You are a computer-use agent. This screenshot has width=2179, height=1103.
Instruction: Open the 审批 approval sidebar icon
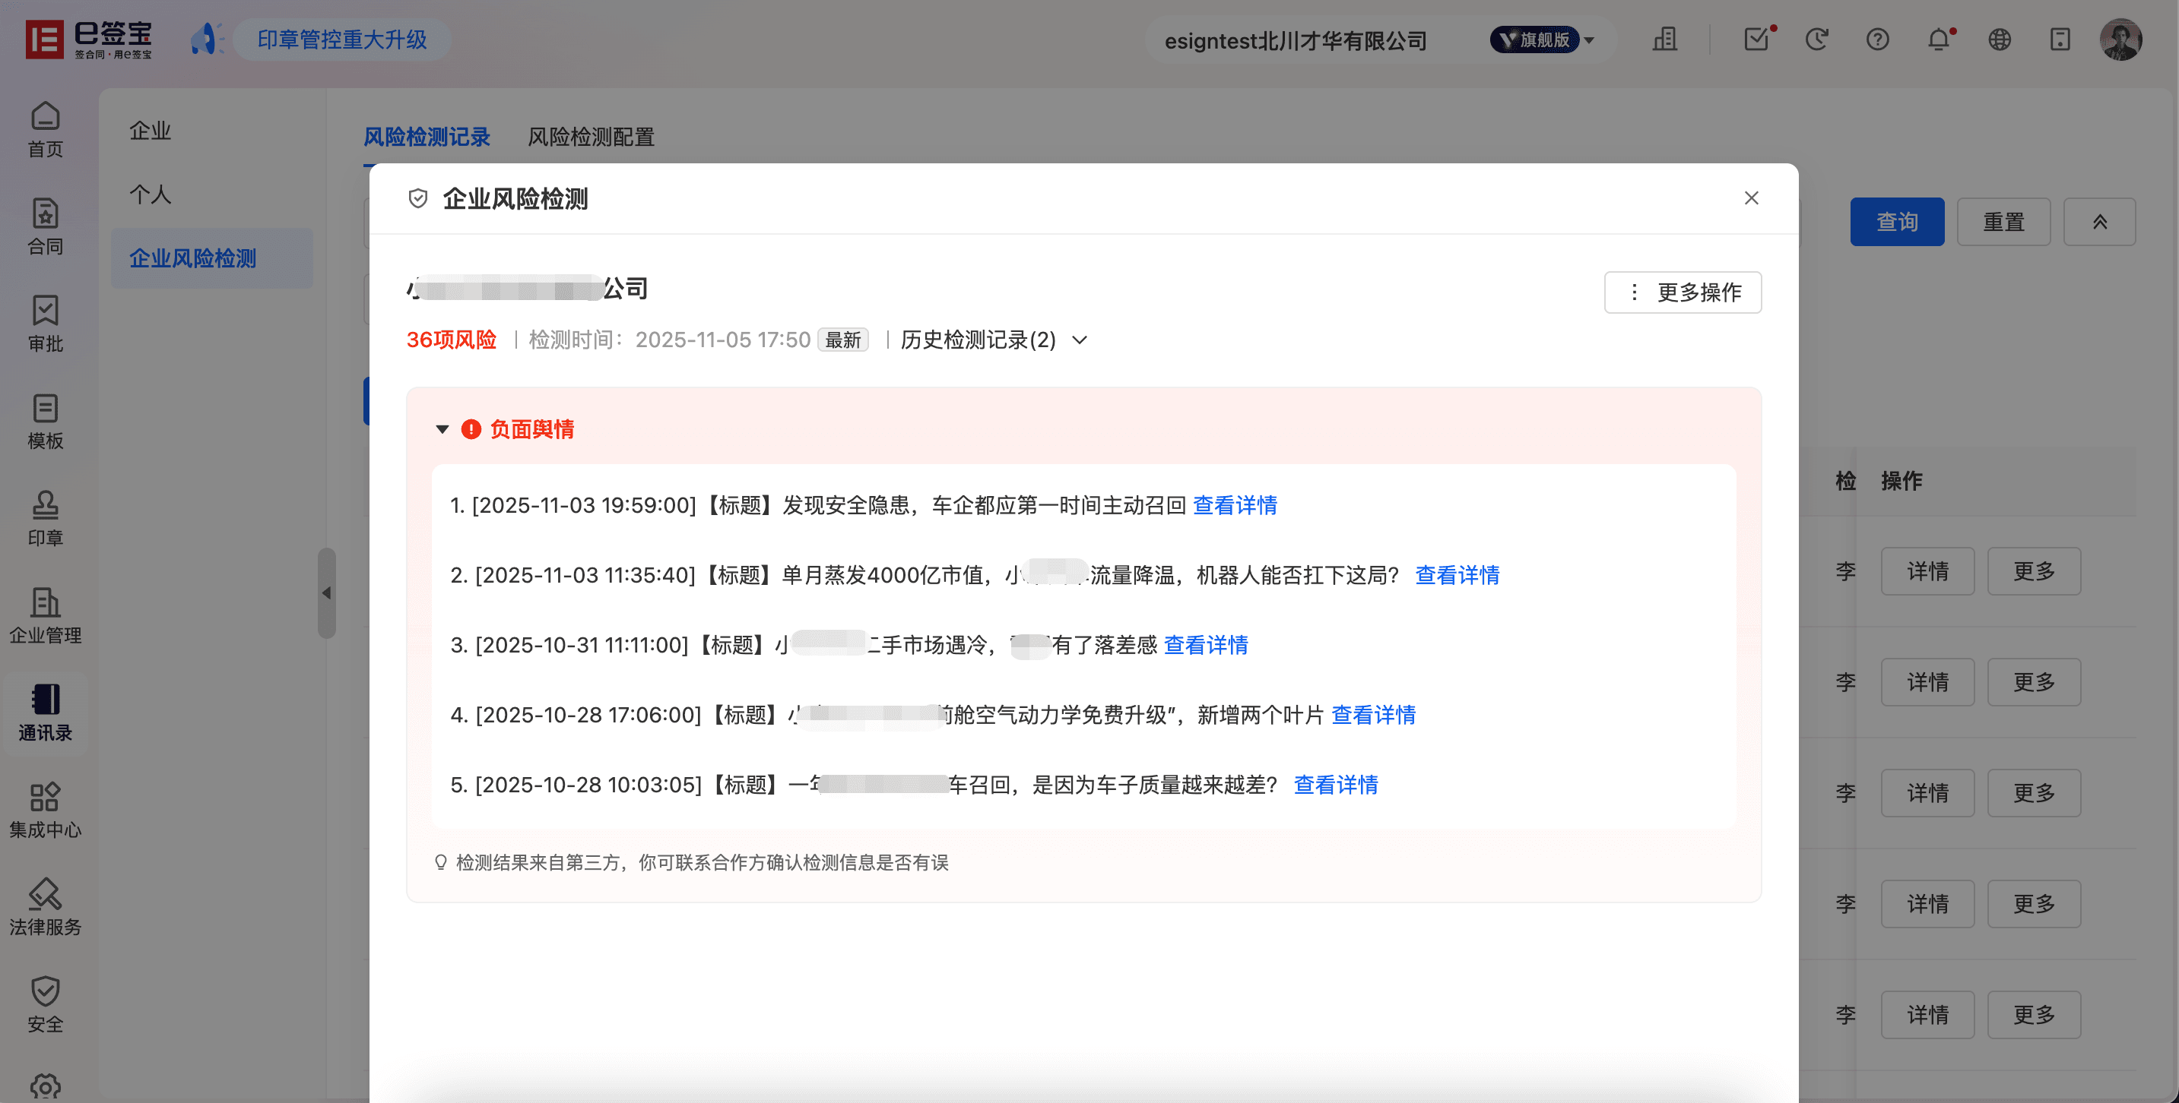click(x=45, y=323)
